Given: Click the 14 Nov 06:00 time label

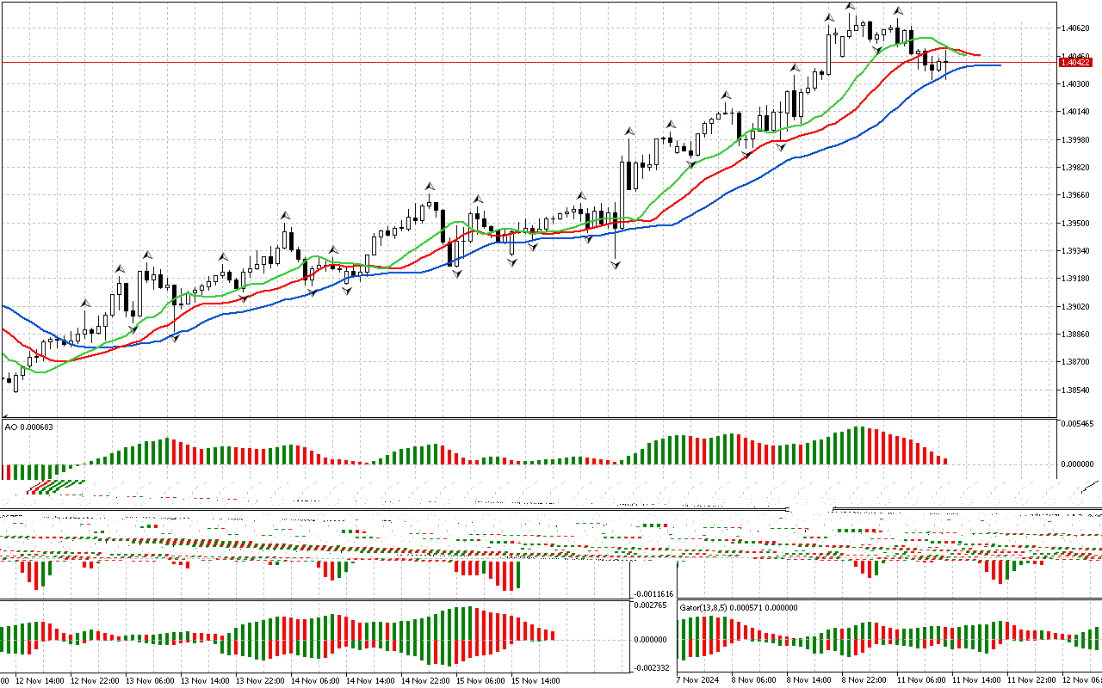Looking at the screenshot, I should click(315, 680).
